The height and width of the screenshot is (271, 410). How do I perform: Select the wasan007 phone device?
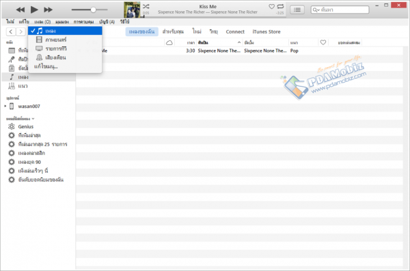pyautogui.click(x=29, y=106)
